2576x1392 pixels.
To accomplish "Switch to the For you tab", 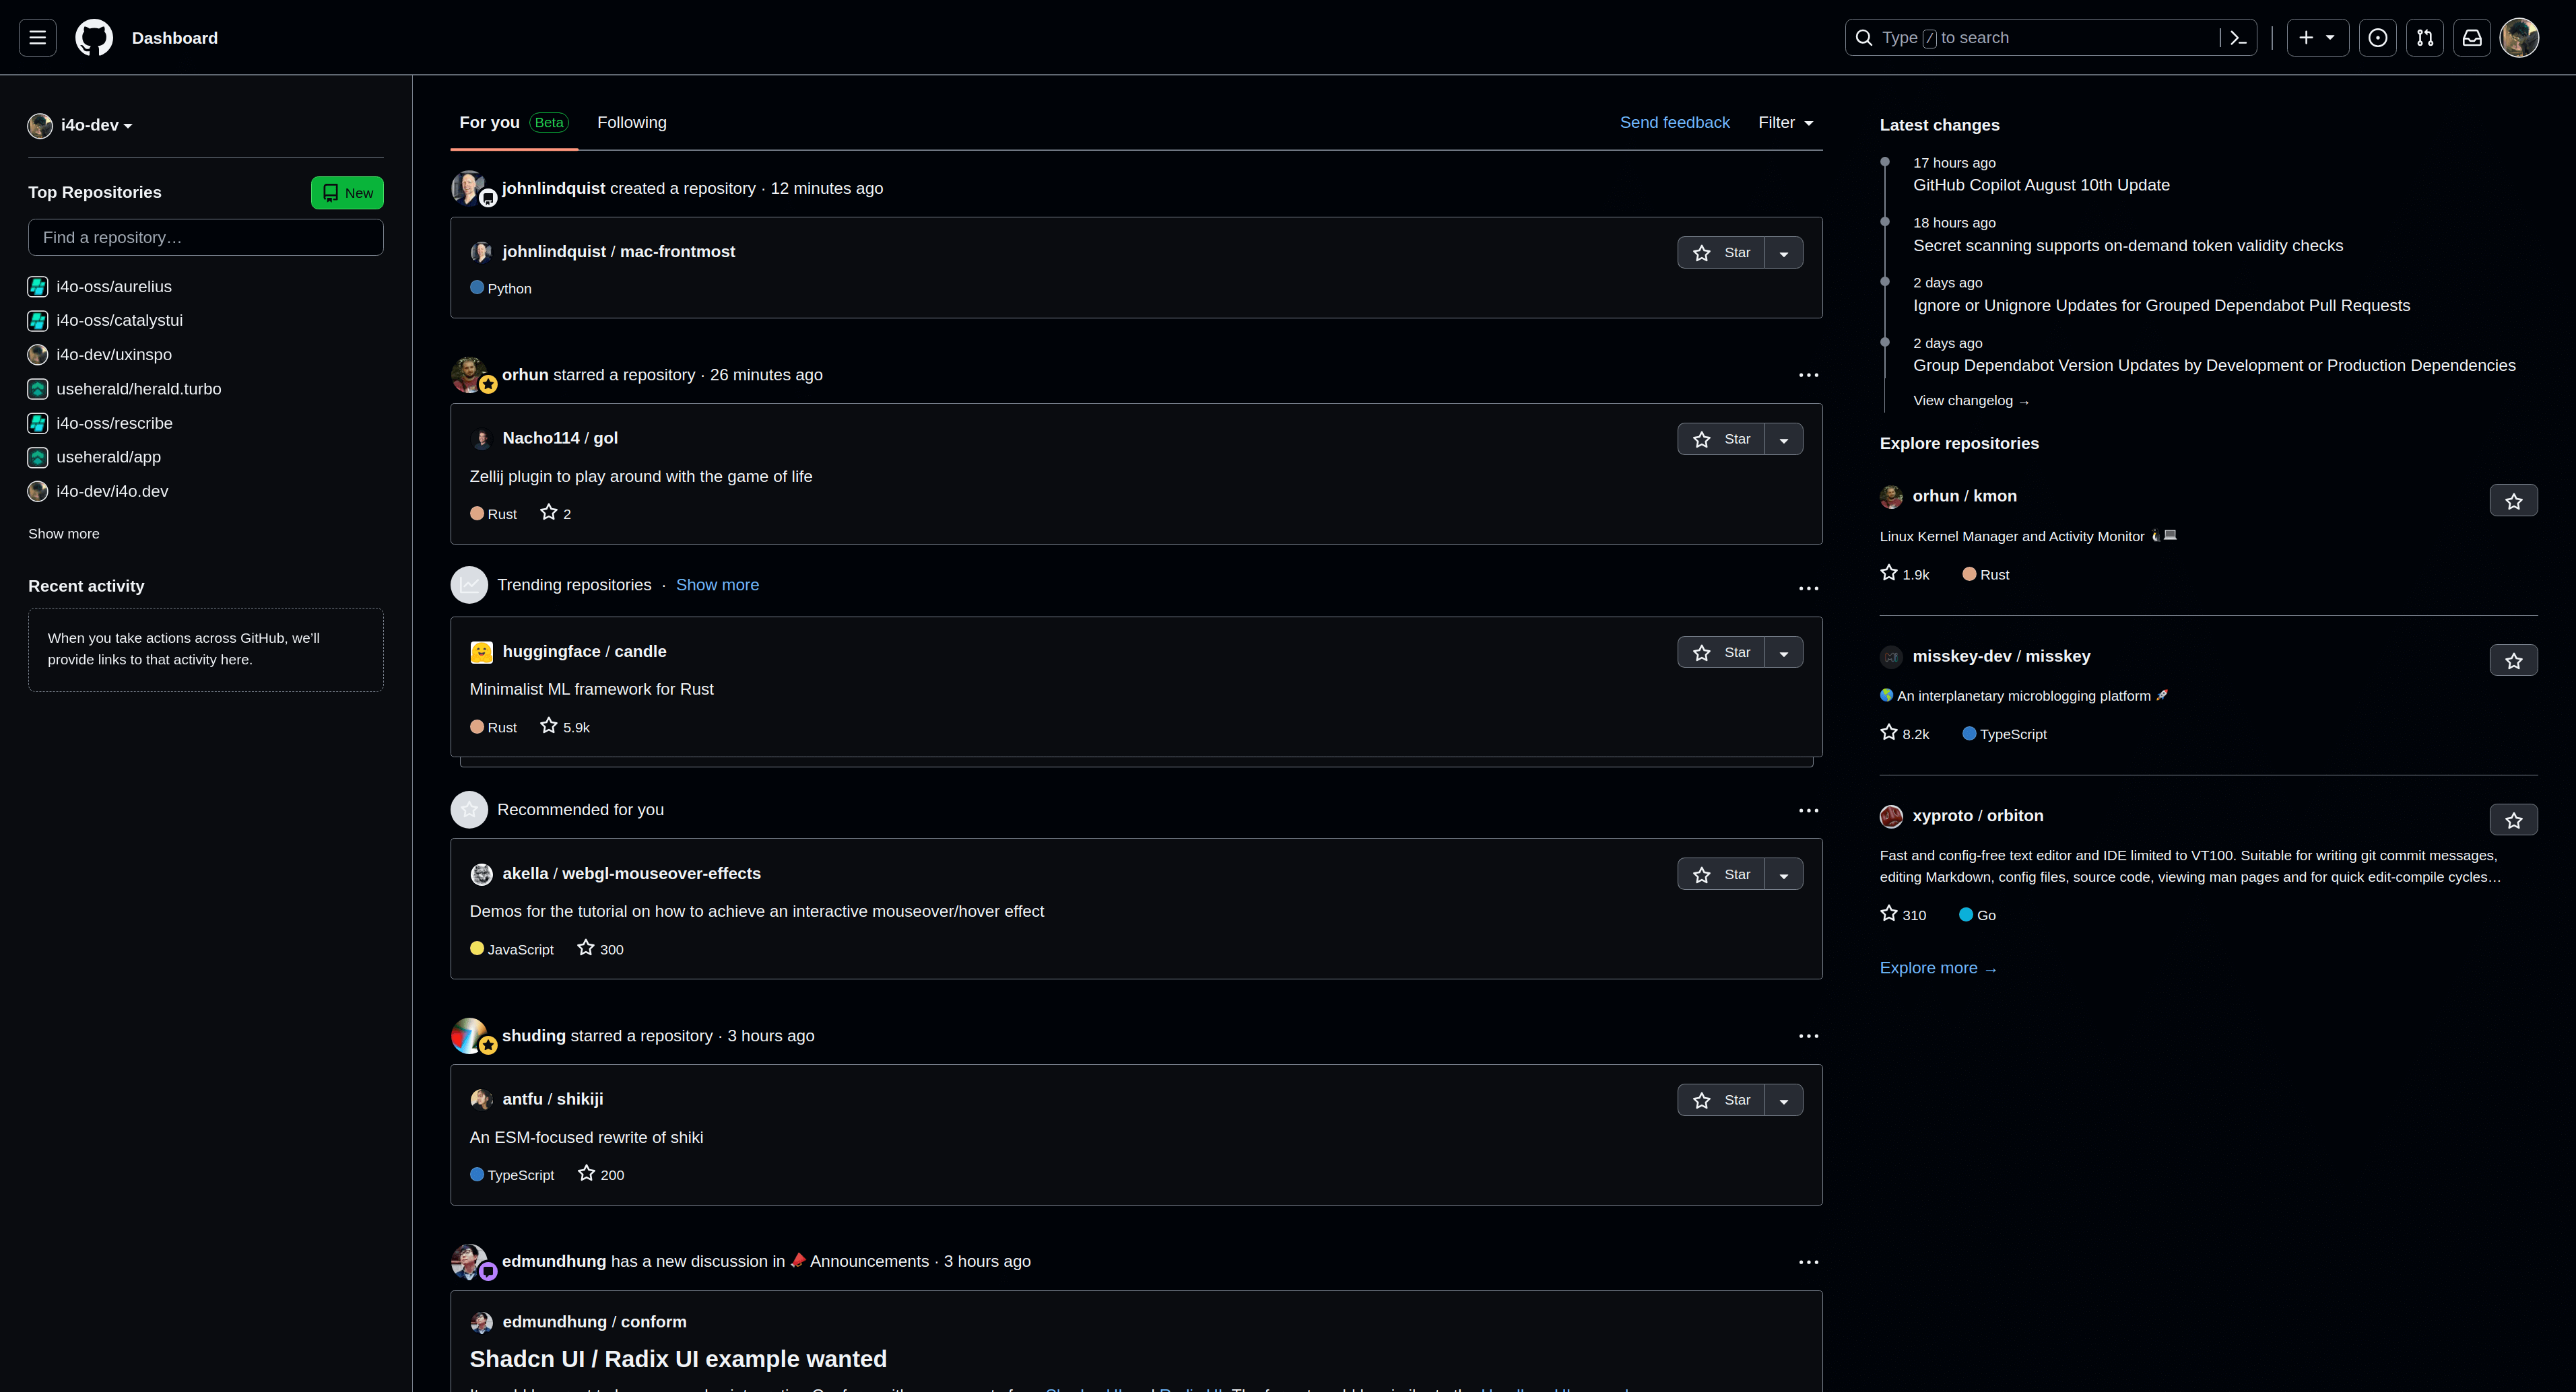I will coord(514,123).
